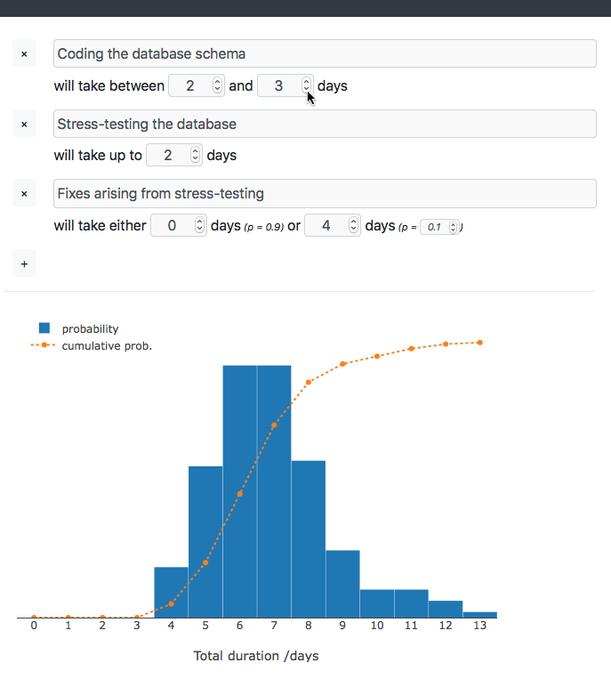Click stepper arrows on the 0 days field
The image size is (611, 679).
pos(199,225)
